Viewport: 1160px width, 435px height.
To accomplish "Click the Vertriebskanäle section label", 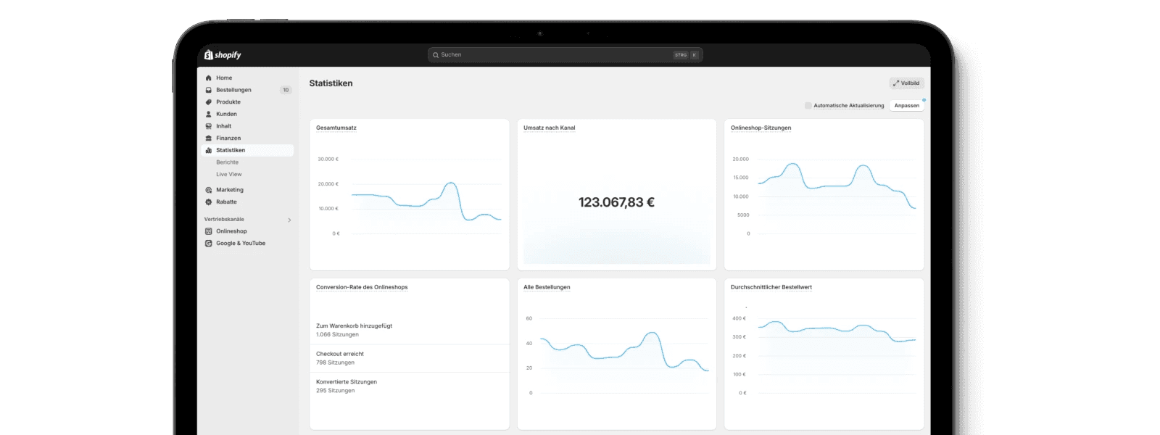I will (x=224, y=220).
